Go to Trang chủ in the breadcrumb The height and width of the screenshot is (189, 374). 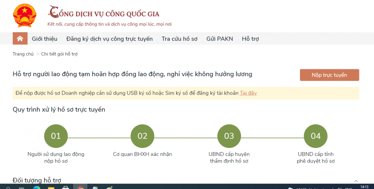(23, 54)
